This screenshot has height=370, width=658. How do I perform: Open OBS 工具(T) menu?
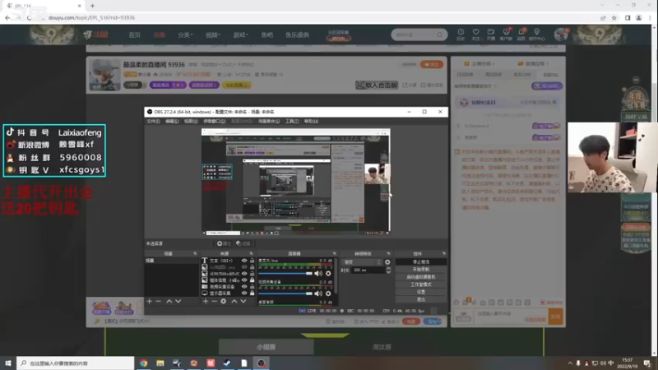pos(292,121)
